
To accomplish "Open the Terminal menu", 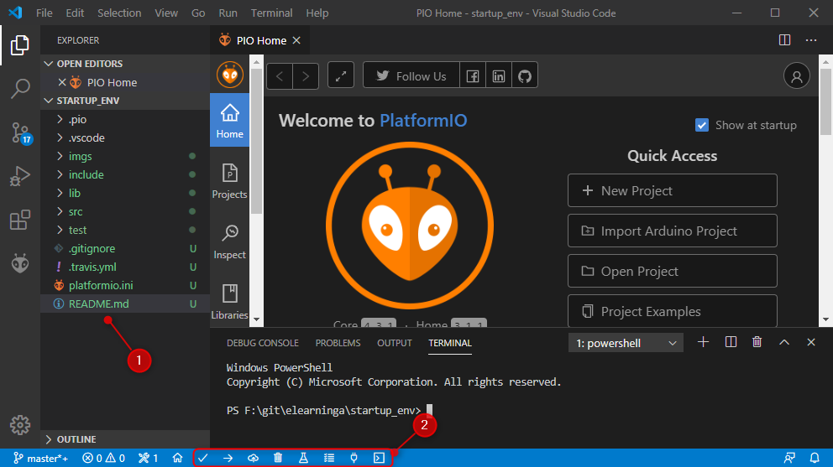I will click(271, 13).
